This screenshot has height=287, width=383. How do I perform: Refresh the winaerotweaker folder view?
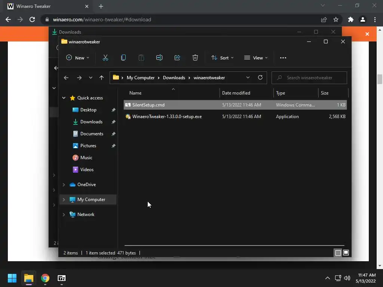(260, 78)
